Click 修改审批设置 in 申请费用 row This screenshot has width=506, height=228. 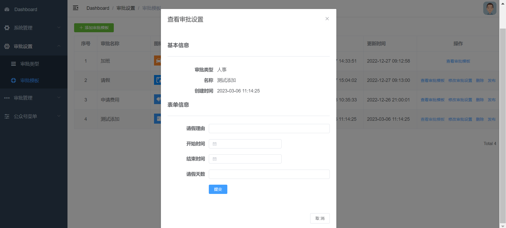[x=460, y=100]
